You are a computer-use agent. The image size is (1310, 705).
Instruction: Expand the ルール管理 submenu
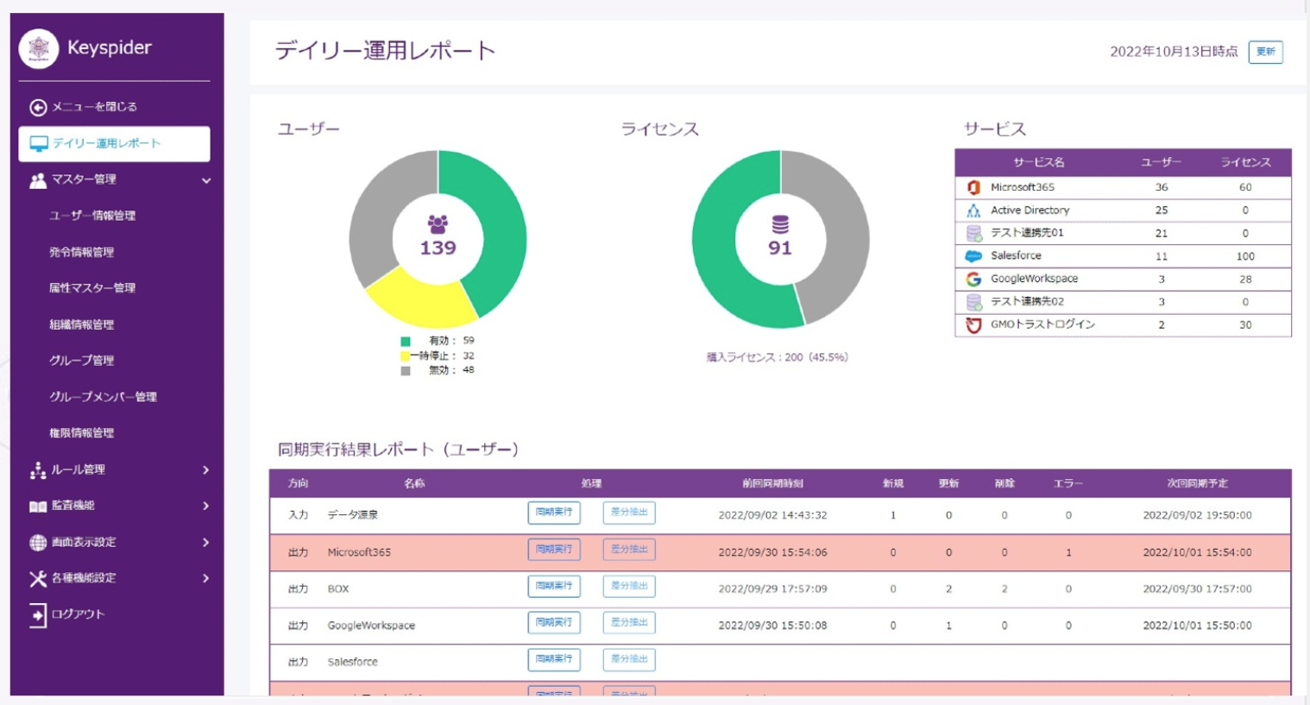pyautogui.click(x=205, y=470)
